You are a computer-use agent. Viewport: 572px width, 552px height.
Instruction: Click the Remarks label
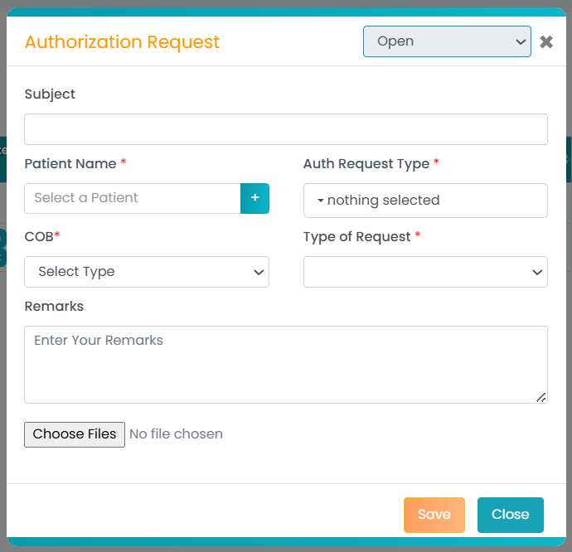(x=54, y=307)
